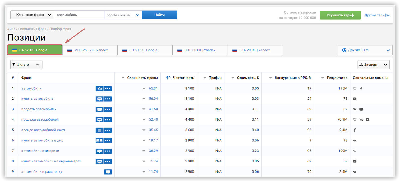Click the three-dots actions icon next to автомобили
The height and width of the screenshot is (182, 400).
(x=108, y=89)
